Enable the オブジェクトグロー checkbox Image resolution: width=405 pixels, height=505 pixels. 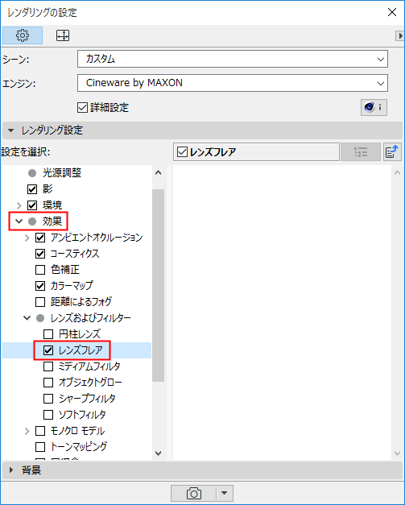[48, 383]
